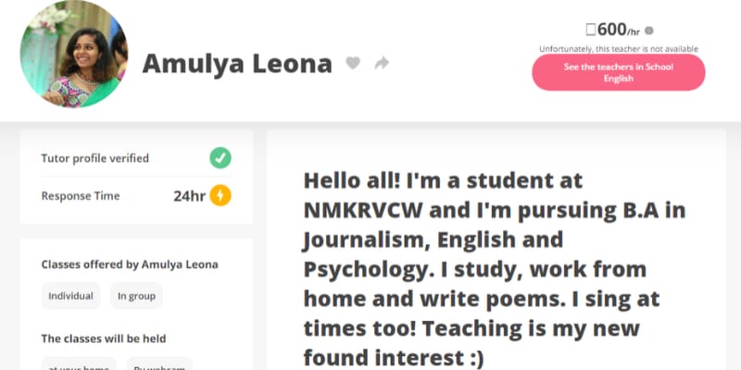This screenshot has height=370, width=741.
Task: Choose the By webcam option
Action: pyautogui.click(x=159, y=364)
